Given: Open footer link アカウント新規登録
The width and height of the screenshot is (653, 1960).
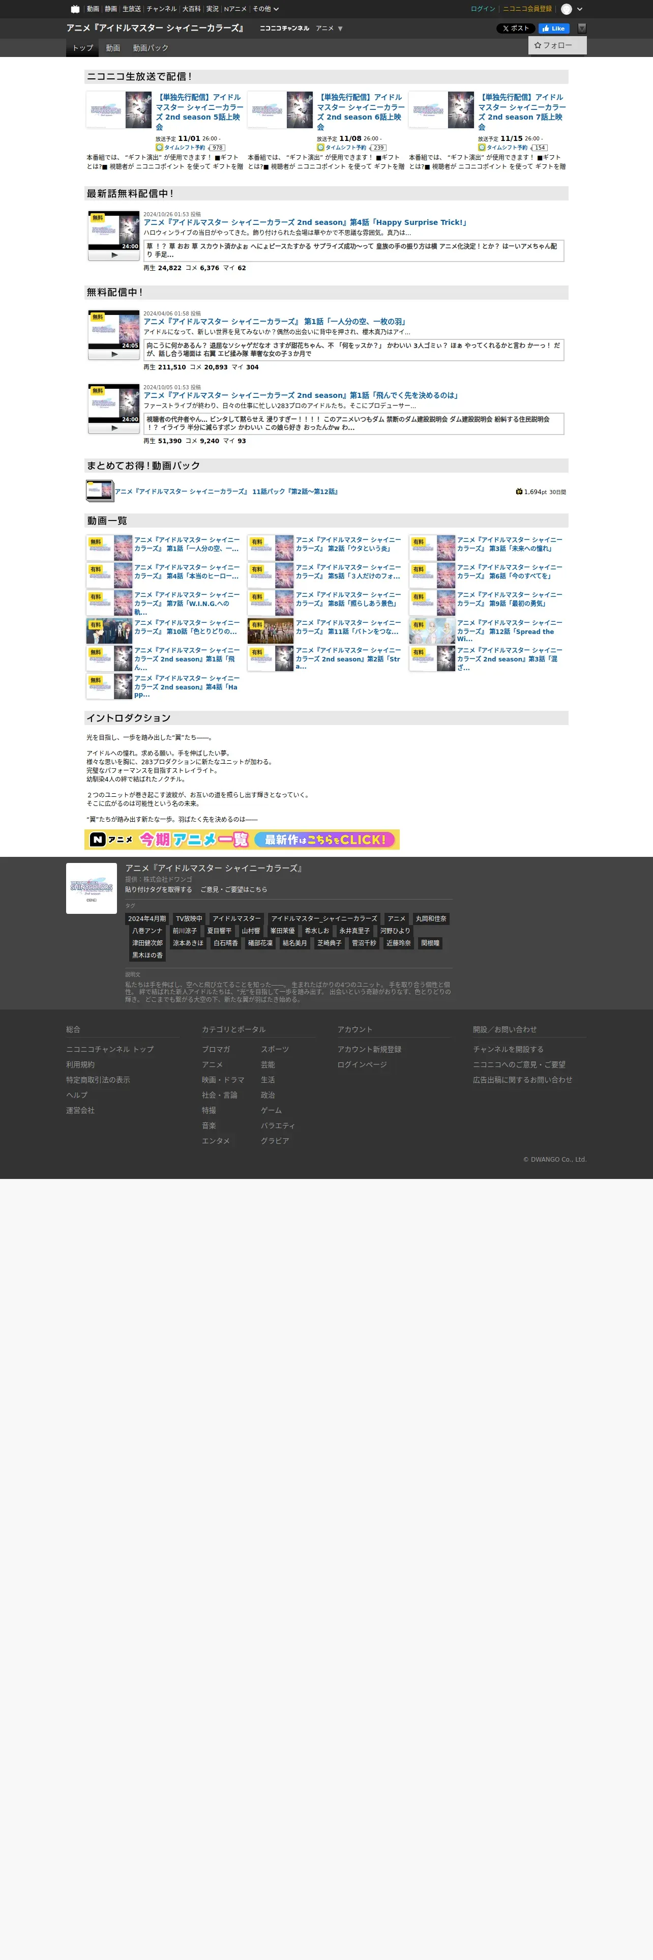Looking at the screenshot, I should [x=369, y=1049].
